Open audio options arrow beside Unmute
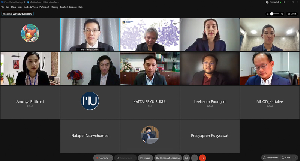Image resolution: width=300 pixels, height=161 pixels. coord(111,158)
